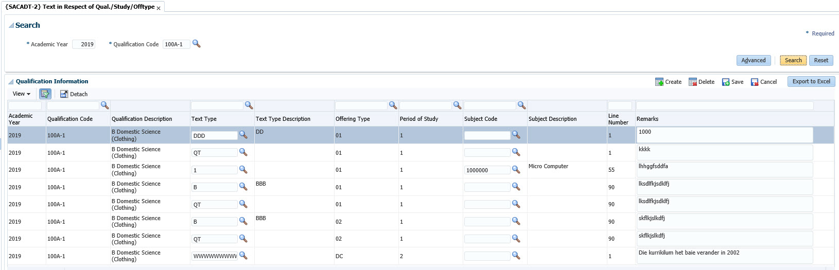This screenshot has width=839, height=270.
Task: Select the SACADT-2 Text in Respect tab
Action: [80, 7]
